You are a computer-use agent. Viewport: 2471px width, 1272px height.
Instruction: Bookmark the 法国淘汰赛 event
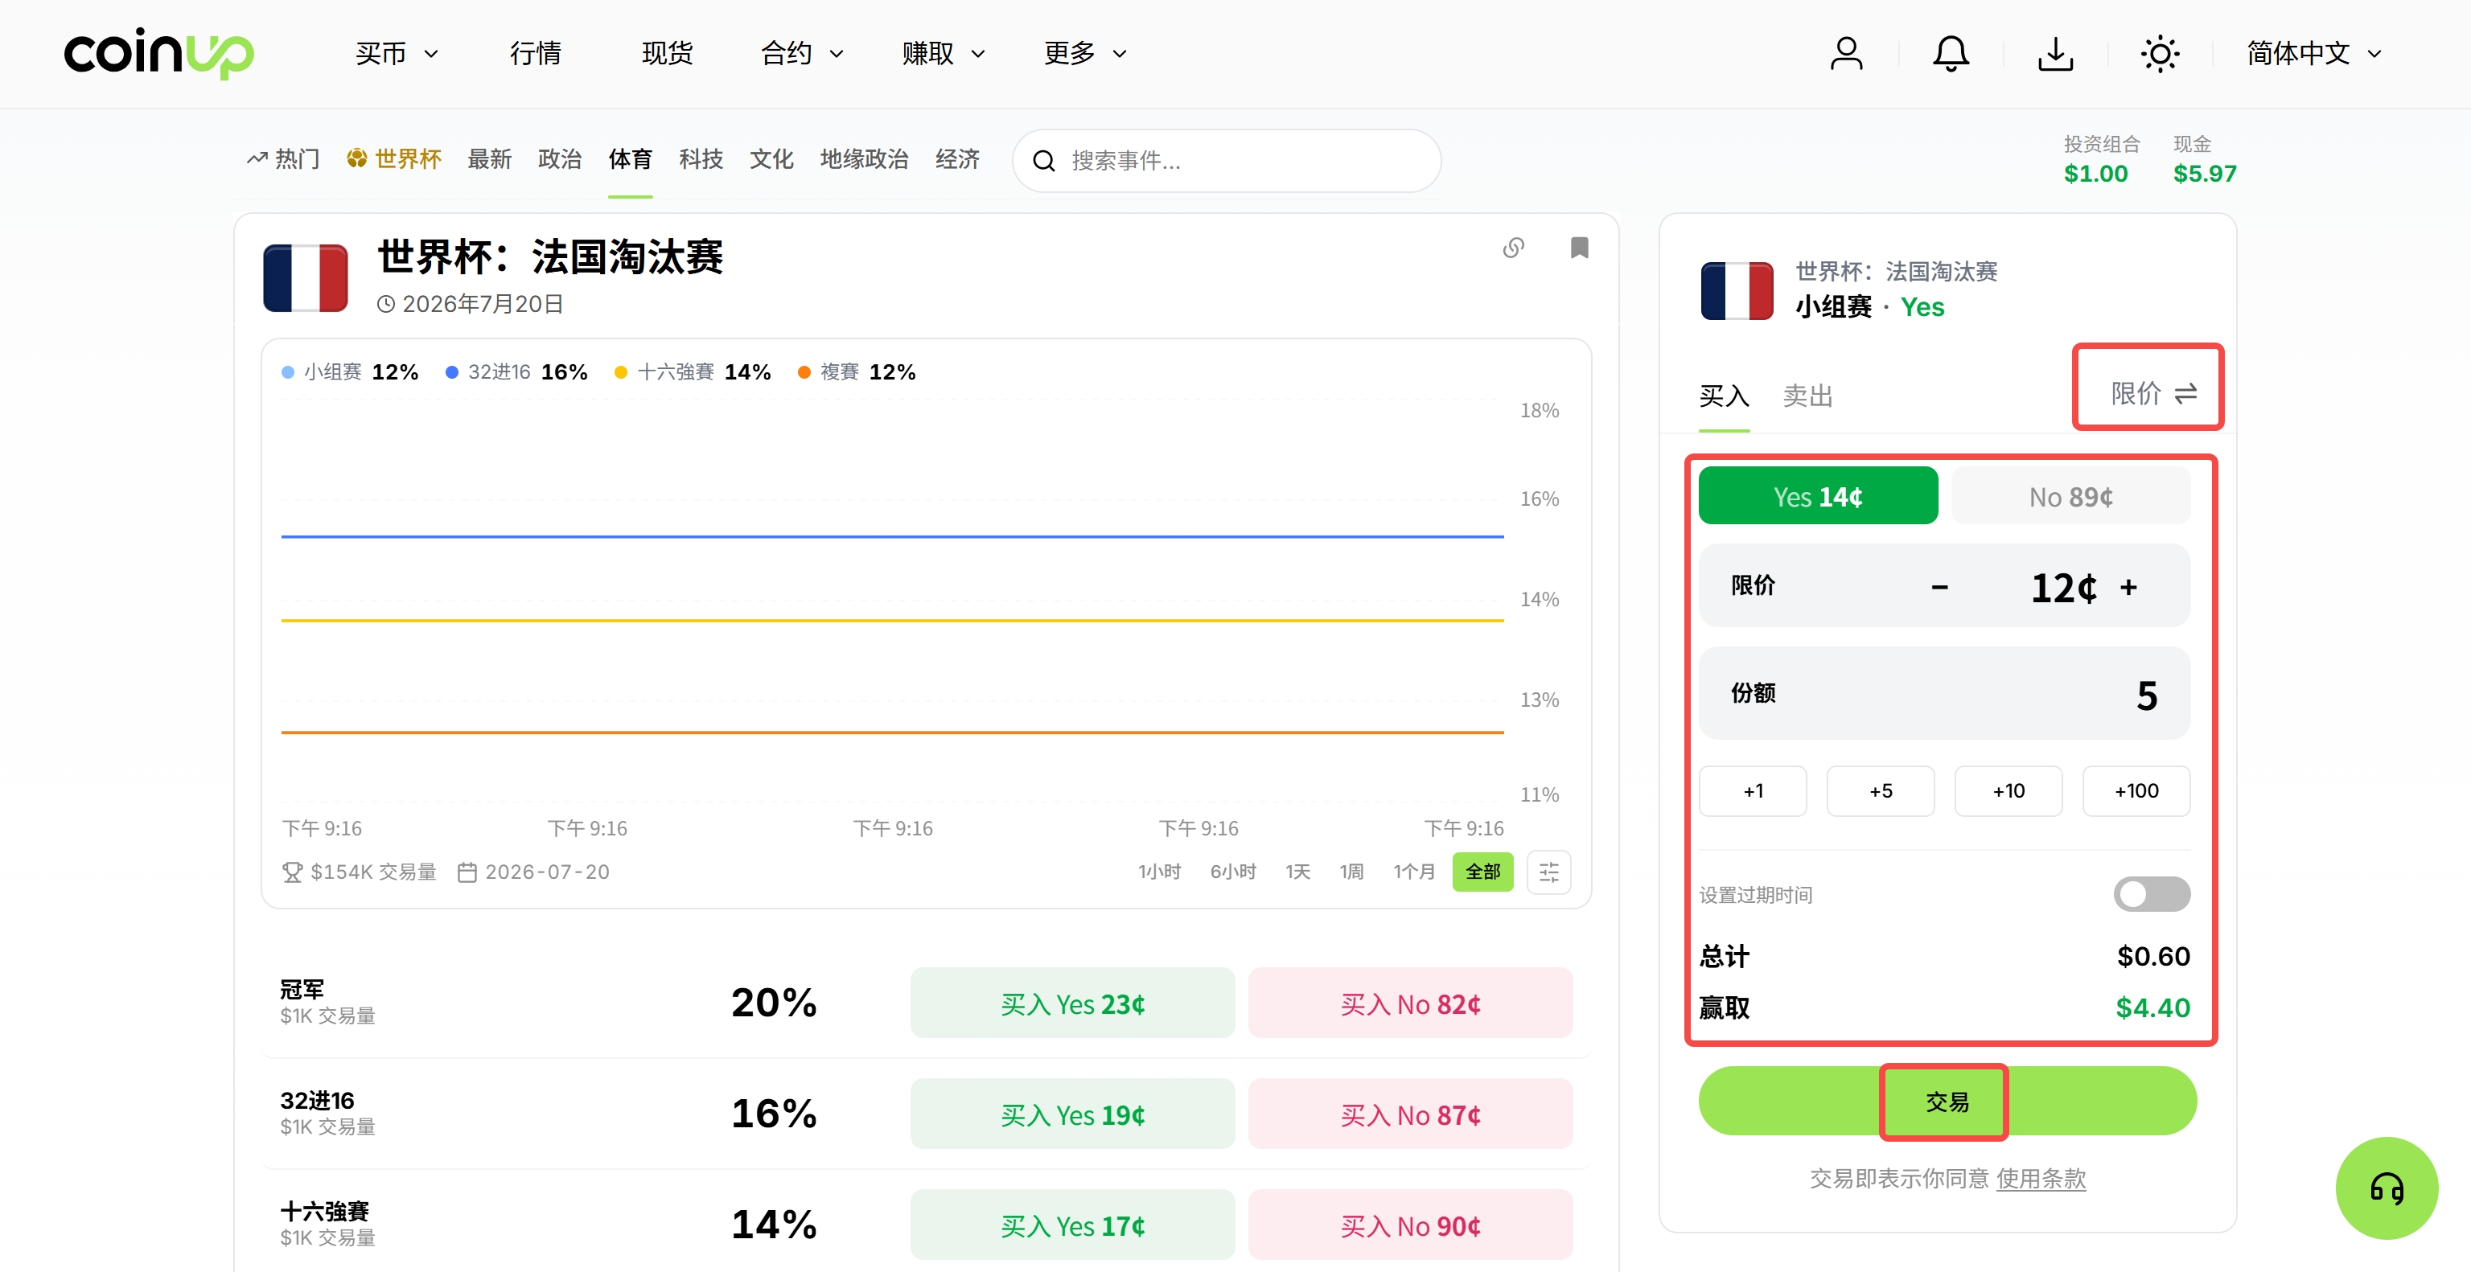pos(1579,248)
